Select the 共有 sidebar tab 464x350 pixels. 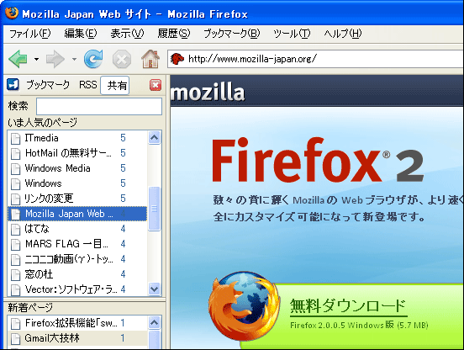pos(115,85)
